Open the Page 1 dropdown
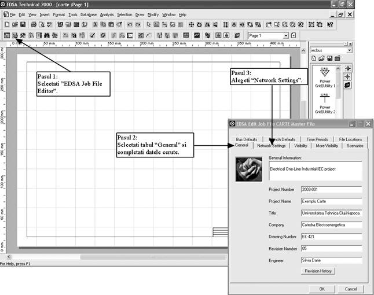The height and width of the screenshot is (295, 374). [x=285, y=35]
